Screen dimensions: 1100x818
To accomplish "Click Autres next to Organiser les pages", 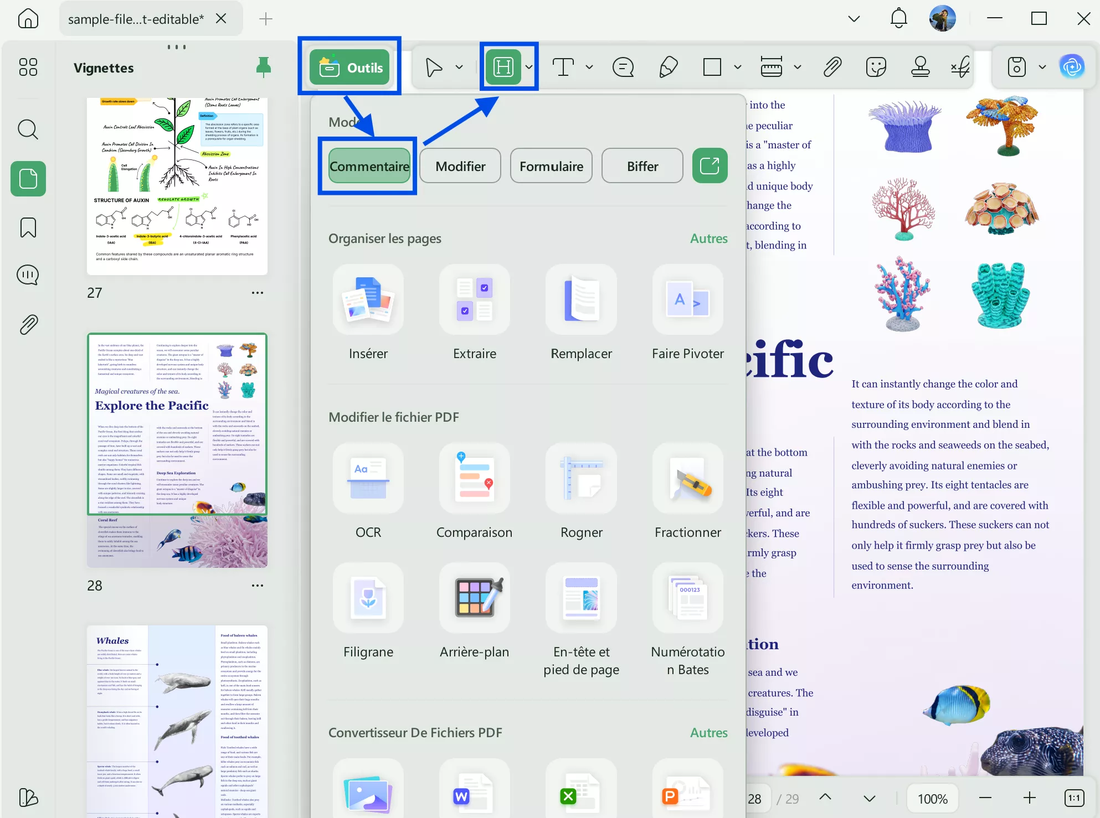I will pyautogui.click(x=708, y=239).
